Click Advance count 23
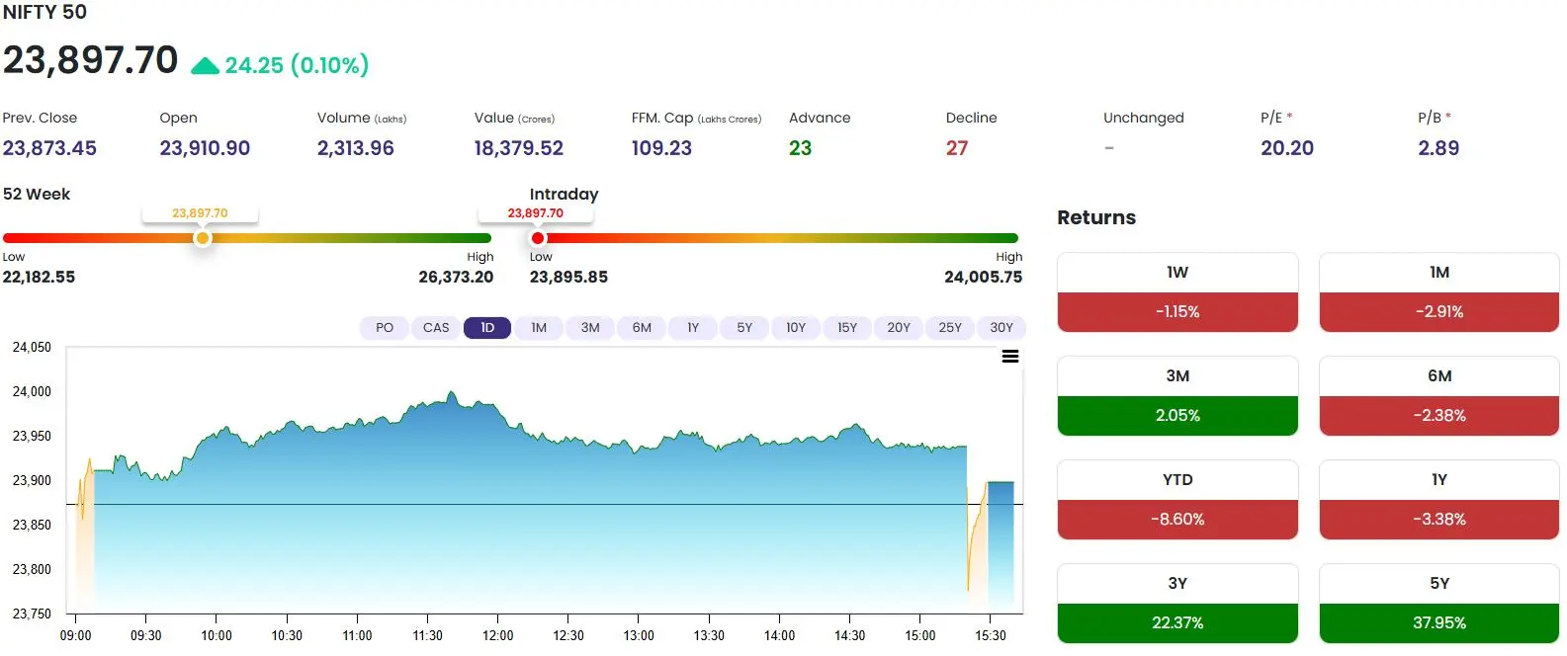 click(800, 148)
